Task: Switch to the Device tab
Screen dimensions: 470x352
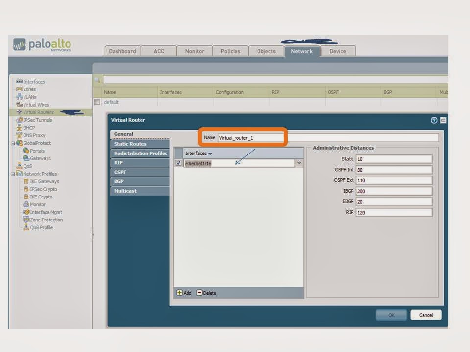Action: pyautogui.click(x=338, y=51)
